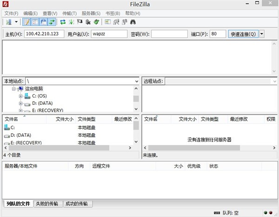Open the filename filters dialog icon
279x217 pixels.
tap(107, 22)
